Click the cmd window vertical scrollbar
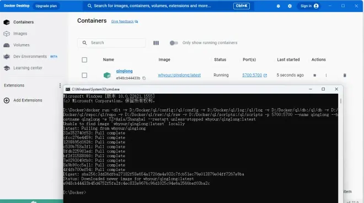The width and height of the screenshot is (364, 203). click(340, 101)
